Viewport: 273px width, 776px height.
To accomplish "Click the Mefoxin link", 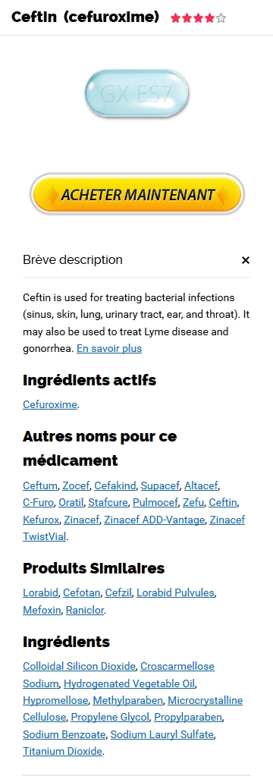I will (x=42, y=610).
